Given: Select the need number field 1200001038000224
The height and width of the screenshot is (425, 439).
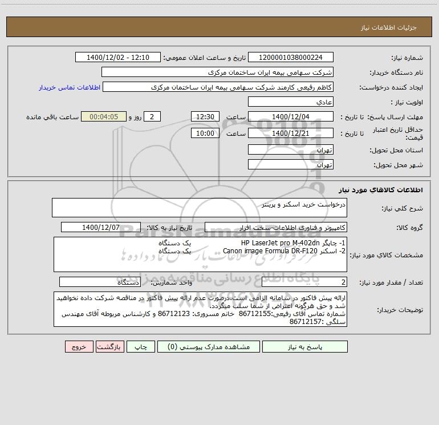Looking at the screenshot, I should click(x=291, y=57).
